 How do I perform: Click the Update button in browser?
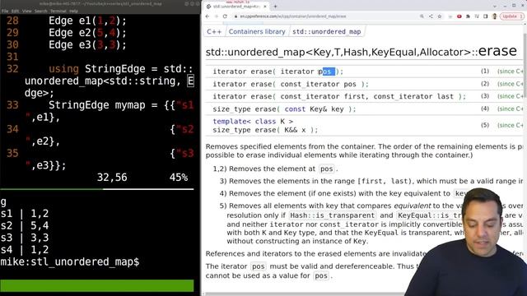point(512,16)
